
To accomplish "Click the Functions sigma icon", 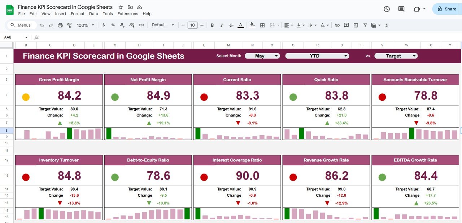I will point(387,25).
